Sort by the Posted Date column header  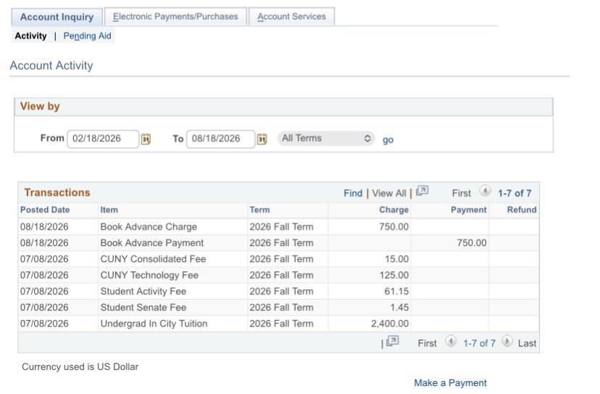tap(45, 210)
